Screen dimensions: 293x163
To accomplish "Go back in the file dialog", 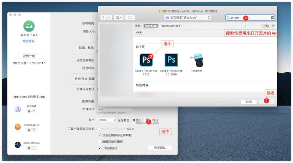I will click(x=103, y=18).
